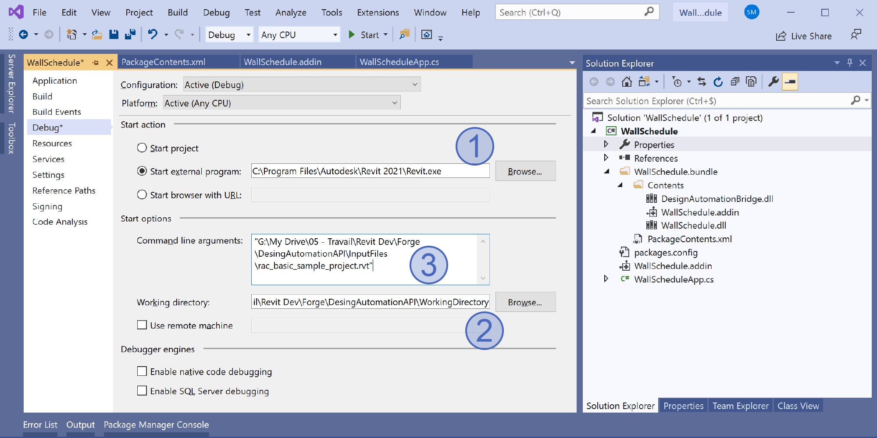Viewport: 877px width, 438px height.
Task: Click the search magnifier in Solution Explorer search
Action: point(856,101)
